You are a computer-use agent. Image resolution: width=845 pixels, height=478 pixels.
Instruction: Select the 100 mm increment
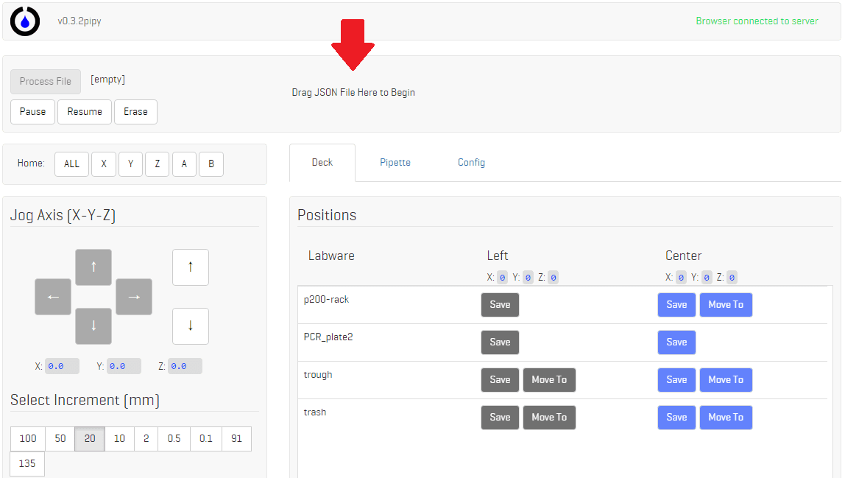(27, 438)
